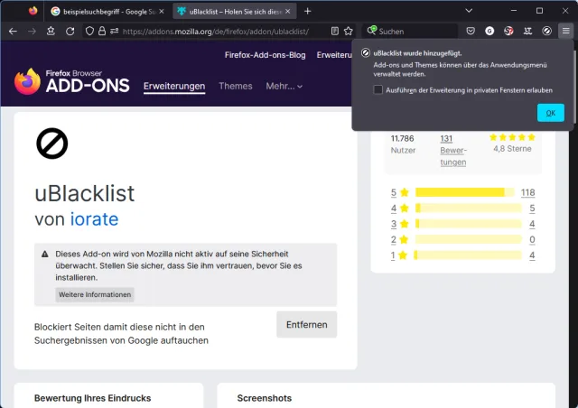The height and width of the screenshot is (408, 578).
Task: Click Firefox logo at left of tab strip
Action: point(33,11)
